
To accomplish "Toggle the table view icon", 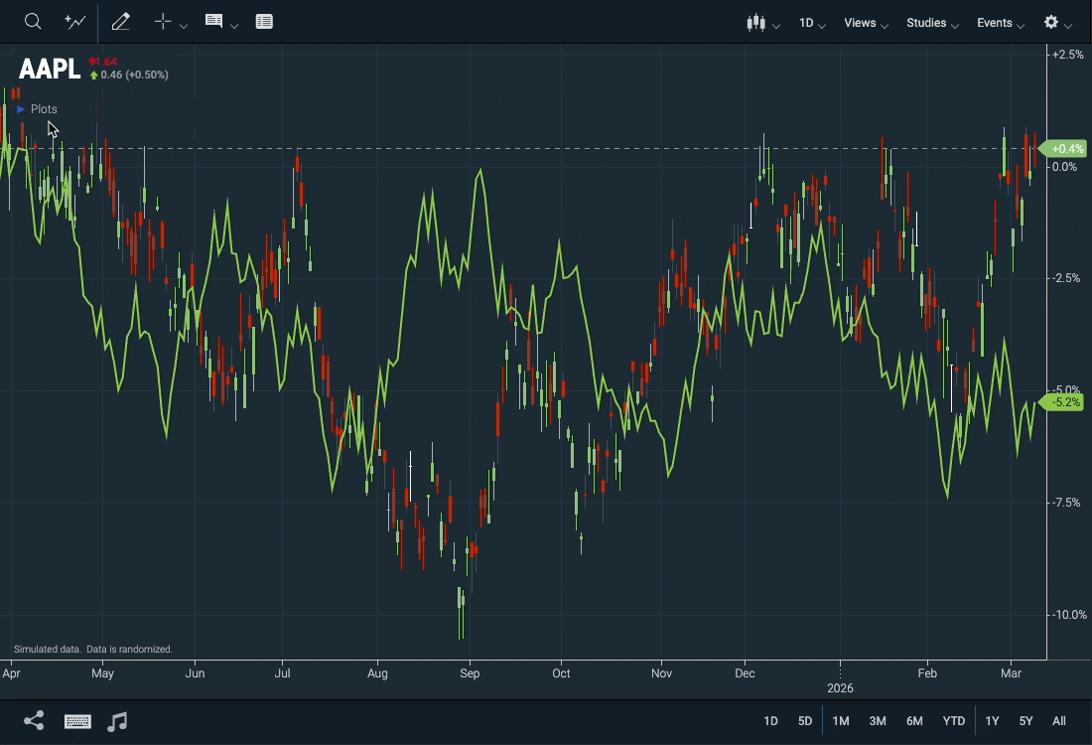I will coord(264,22).
